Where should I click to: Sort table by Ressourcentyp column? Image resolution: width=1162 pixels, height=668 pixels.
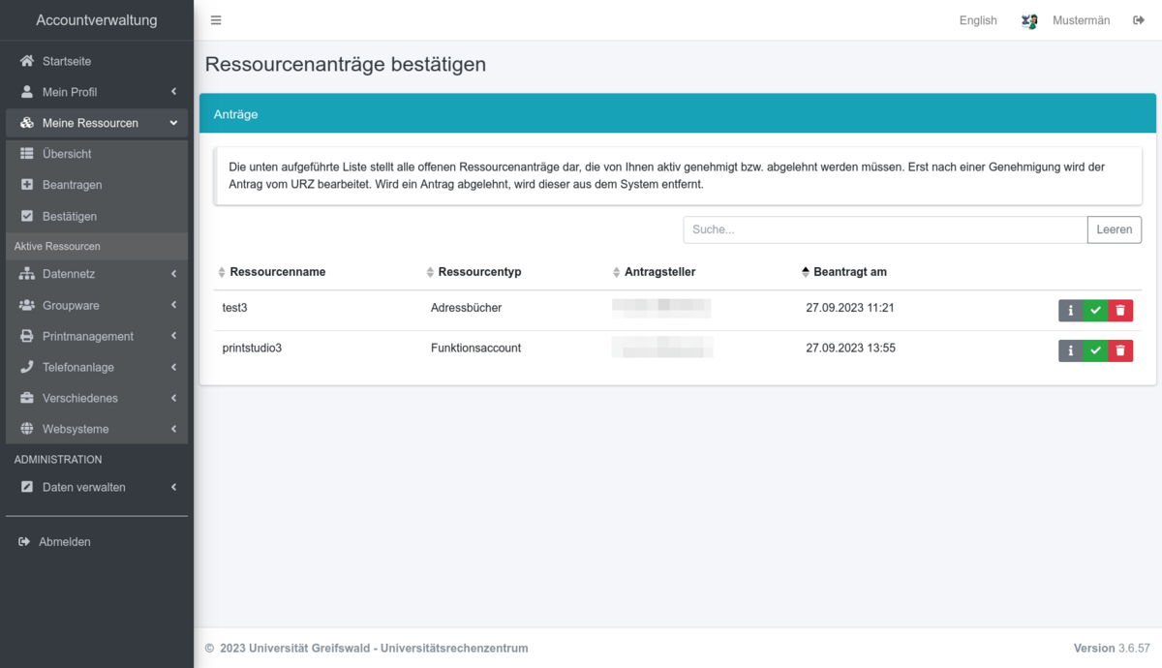[479, 272]
